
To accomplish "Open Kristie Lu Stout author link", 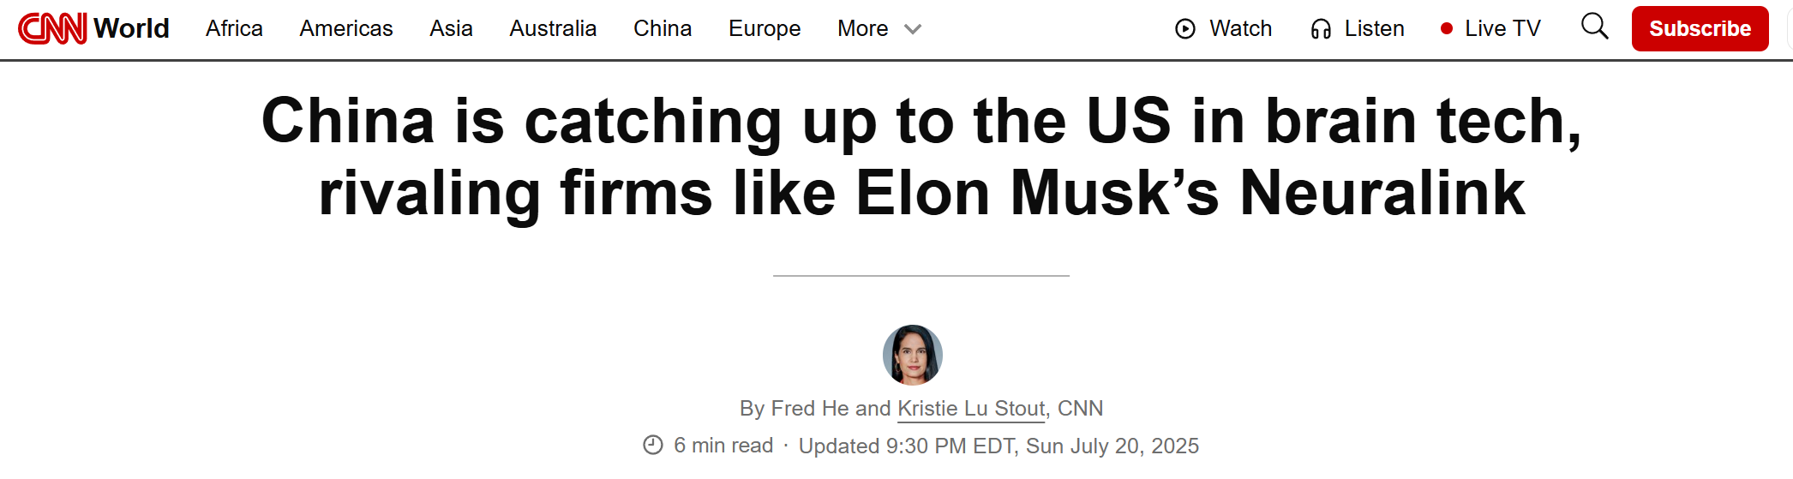I will [971, 409].
